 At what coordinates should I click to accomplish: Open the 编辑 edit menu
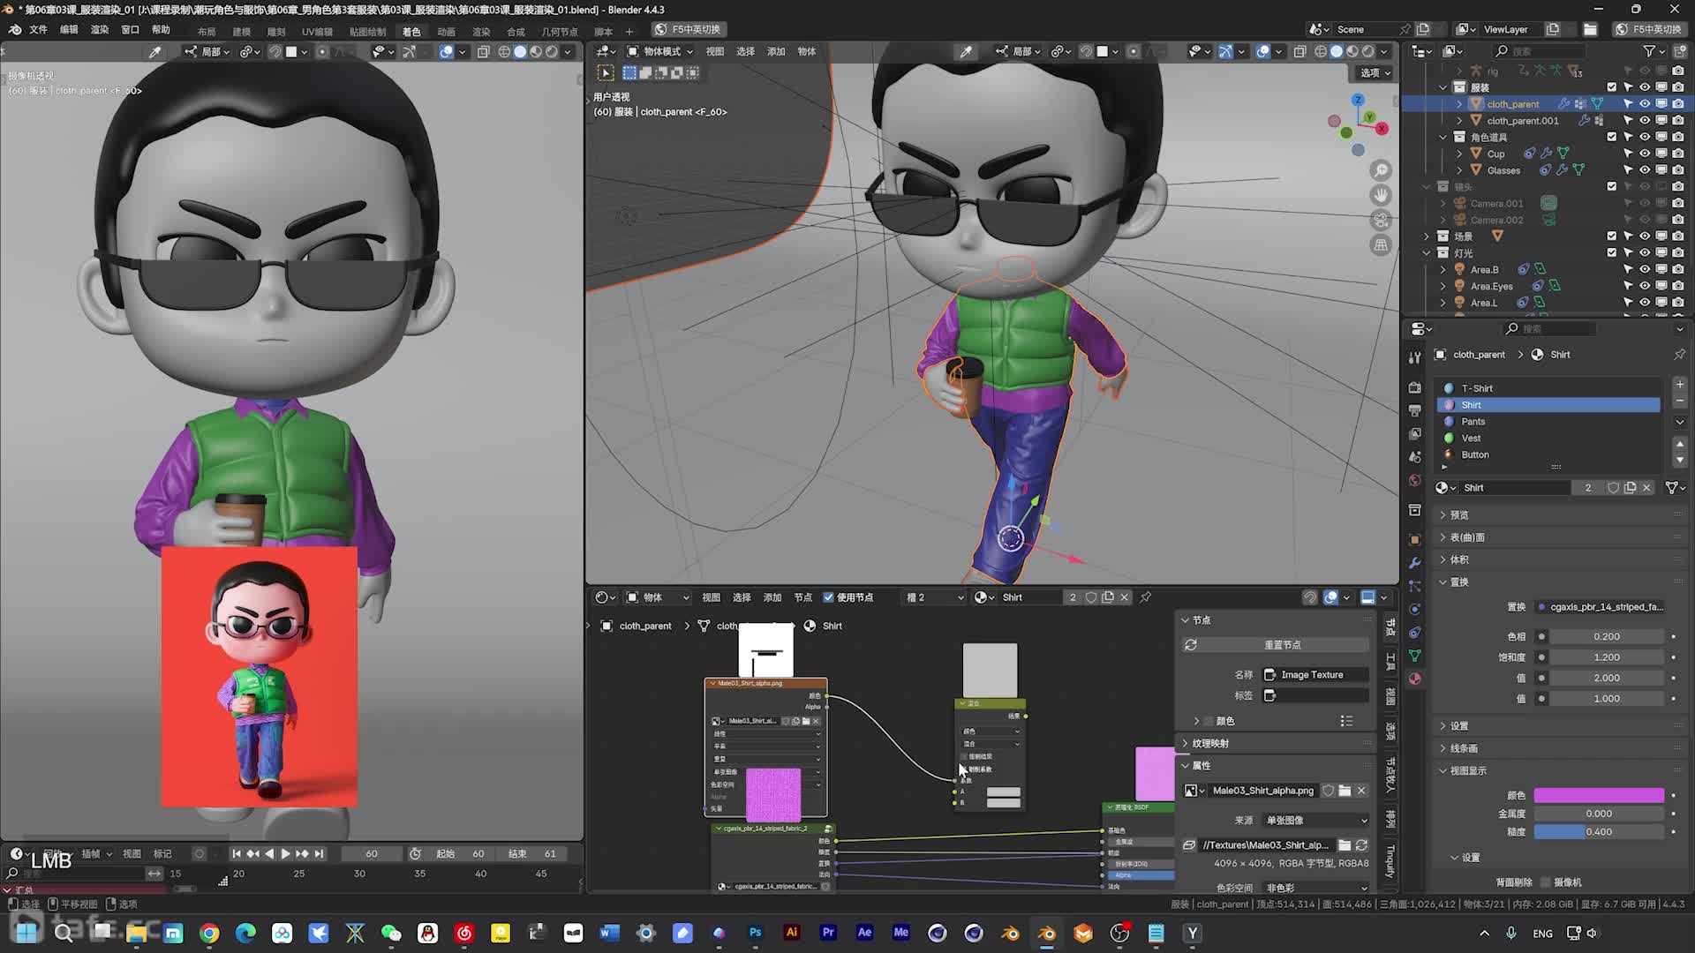[x=69, y=29]
